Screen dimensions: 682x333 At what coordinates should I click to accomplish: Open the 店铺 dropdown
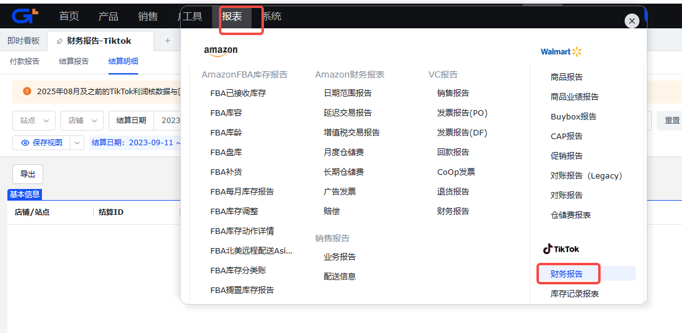[x=82, y=120]
